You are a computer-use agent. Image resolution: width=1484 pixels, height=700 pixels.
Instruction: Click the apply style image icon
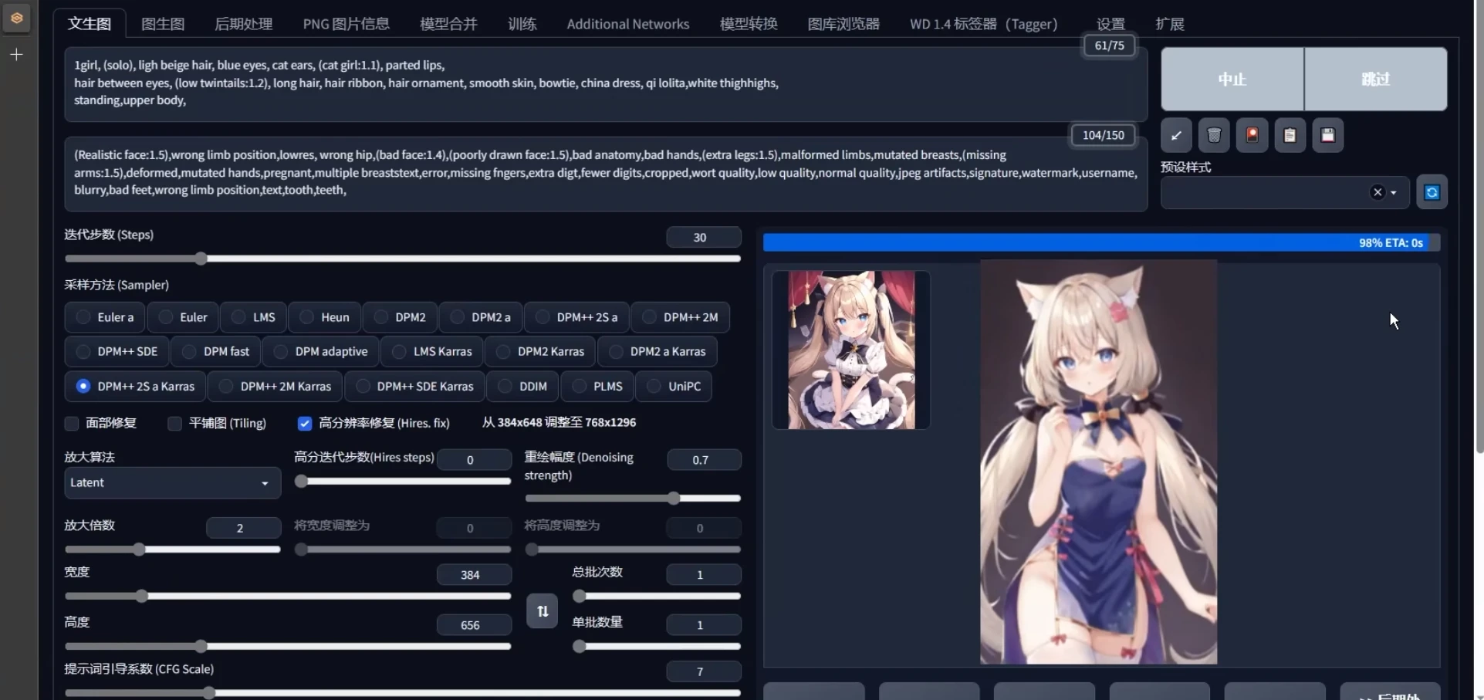[1251, 135]
